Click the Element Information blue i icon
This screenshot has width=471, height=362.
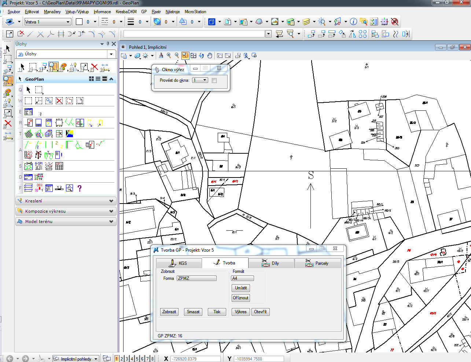coord(353,22)
